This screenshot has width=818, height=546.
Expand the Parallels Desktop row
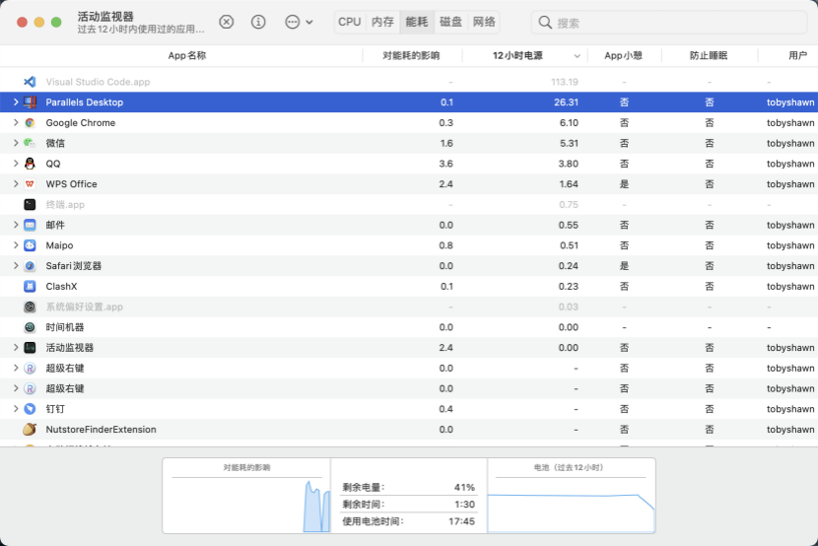tap(16, 102)
